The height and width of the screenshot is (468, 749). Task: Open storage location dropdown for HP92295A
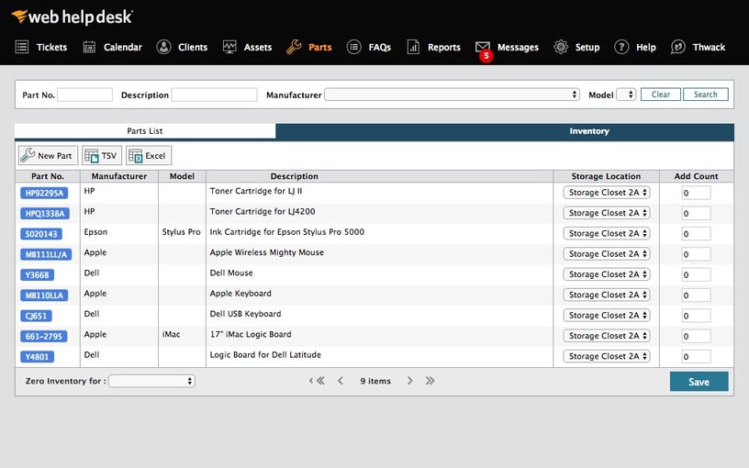coord(606,193)
